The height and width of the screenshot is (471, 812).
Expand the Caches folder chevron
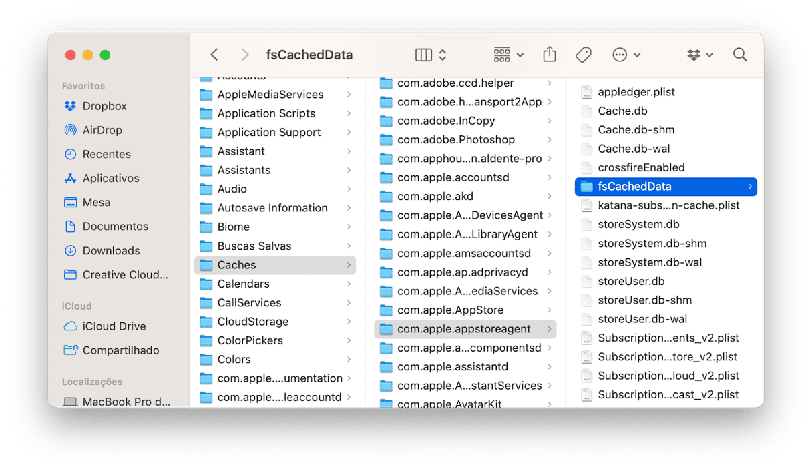[349, 265]
